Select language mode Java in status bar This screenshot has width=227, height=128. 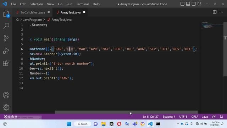pos(205,117)
